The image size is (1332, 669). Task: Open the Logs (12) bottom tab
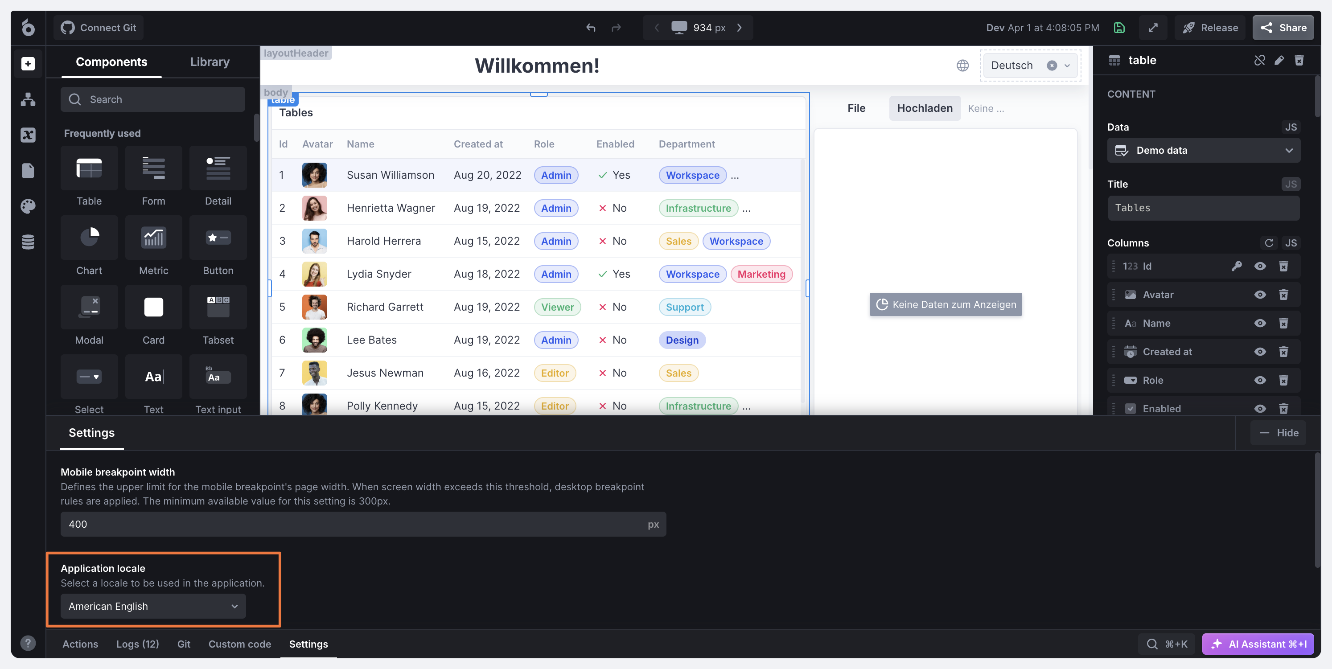[138, 644]
